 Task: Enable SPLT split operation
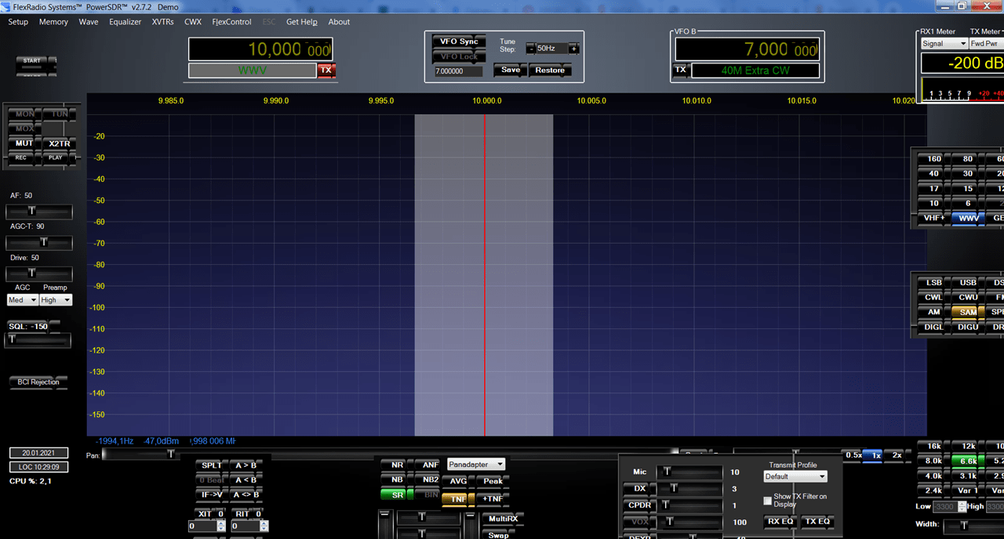coord(211,465)
